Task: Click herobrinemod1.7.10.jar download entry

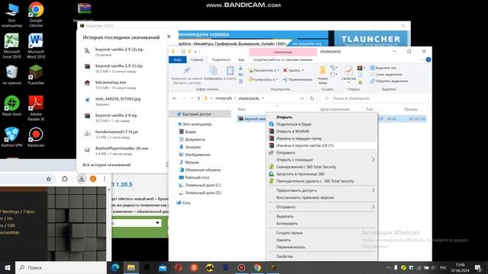Action: (117, 132)
